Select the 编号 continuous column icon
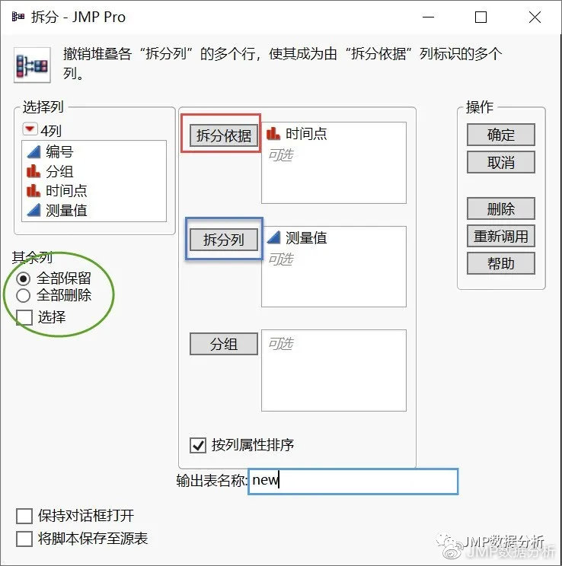The height and width of the screenshot is (566, 562). (x=34, y=152)
